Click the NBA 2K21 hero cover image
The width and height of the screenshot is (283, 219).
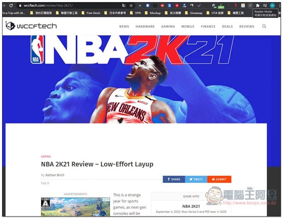pyautogui.click(x=141, y=79)
